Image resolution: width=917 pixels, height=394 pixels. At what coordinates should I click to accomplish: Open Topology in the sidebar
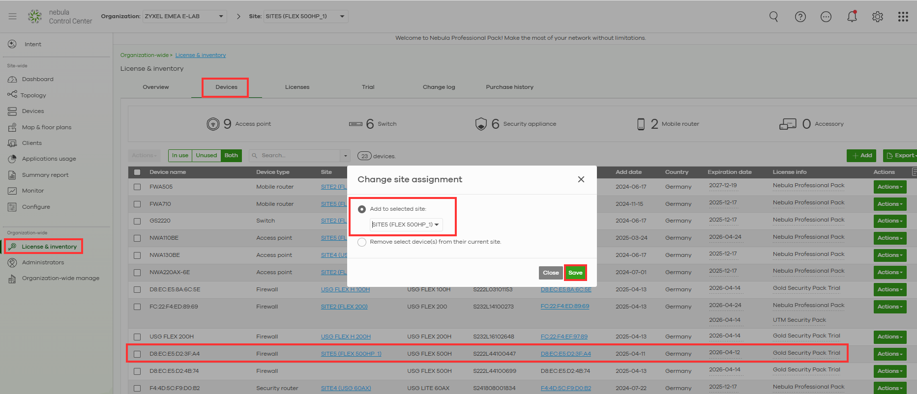point(33,95)
